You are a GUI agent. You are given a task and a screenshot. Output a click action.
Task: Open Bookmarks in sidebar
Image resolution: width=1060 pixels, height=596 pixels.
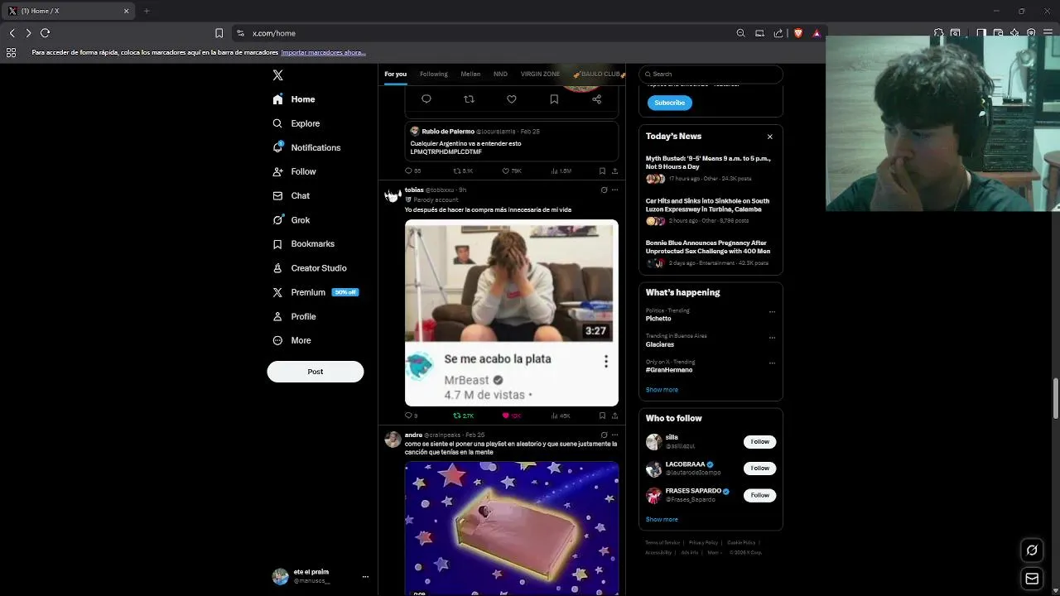(303, 244)
